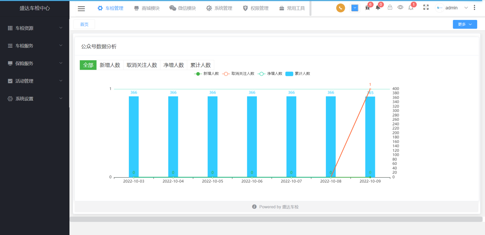Click the hamburger menu collapse icon
This screenshot has height=235, width=485.
point(81,8)
